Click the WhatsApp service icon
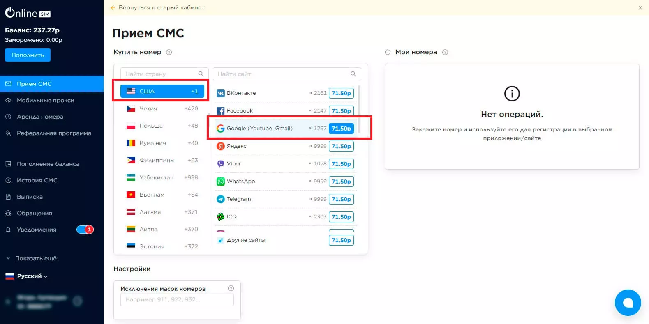The height and width of the screenshot is (324, 649). click(x=221, y=182)
